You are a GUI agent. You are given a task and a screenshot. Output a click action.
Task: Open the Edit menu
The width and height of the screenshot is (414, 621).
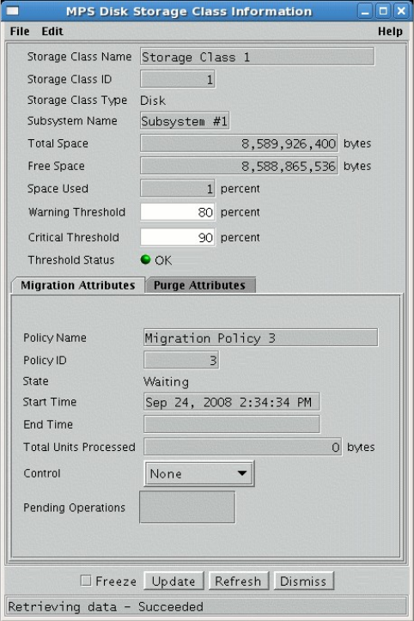(52, 31)
